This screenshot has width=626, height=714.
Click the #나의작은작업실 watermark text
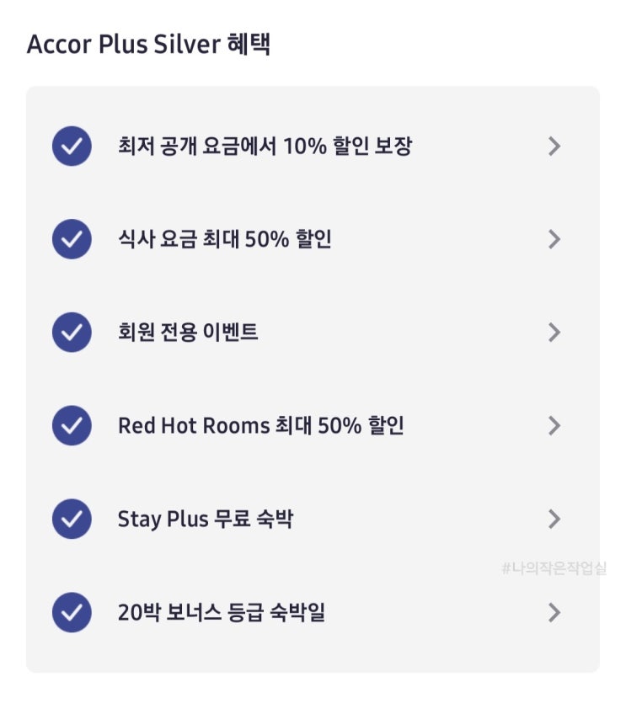pyautogui.click(x=554, y=568)
